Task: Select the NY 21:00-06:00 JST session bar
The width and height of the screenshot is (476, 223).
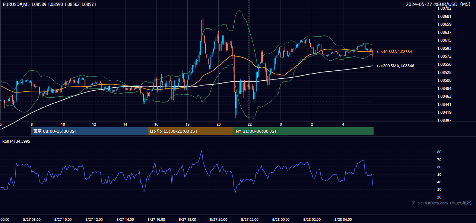Action: pyautogui.click(x=304, y=131)
